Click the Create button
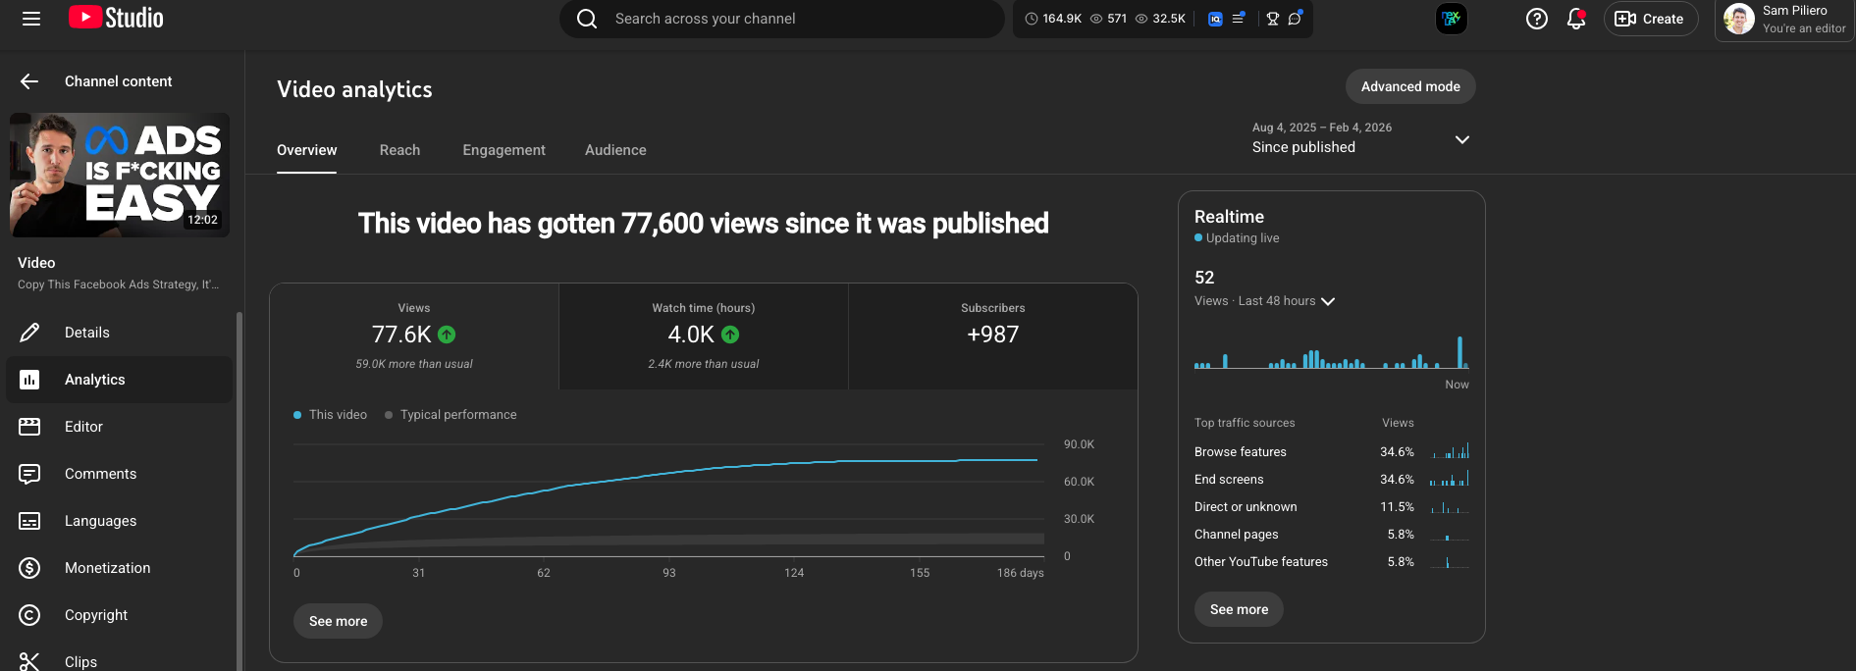Screen dimensions: 1856x671 [1651, 19]
